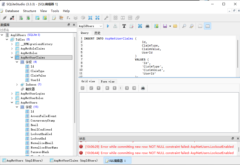Click the find and replace magnifier icon
Viewport: 240px width, 165px height.
click(x=191, y=26)
